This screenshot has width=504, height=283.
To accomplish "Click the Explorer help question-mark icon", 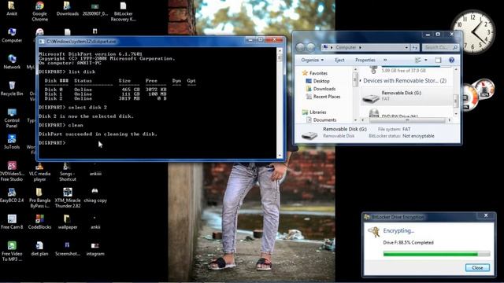I will [451, 60].
